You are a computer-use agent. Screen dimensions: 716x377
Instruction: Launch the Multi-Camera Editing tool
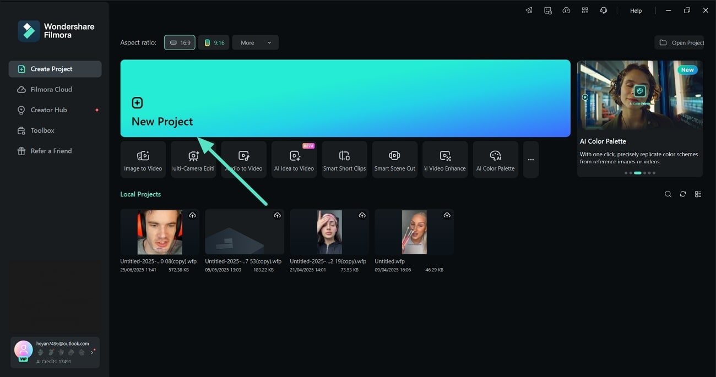(x=193, y=160)
